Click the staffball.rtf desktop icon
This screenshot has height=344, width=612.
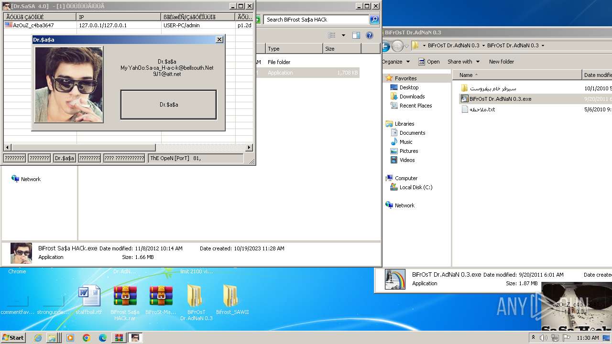click(89, 301)
